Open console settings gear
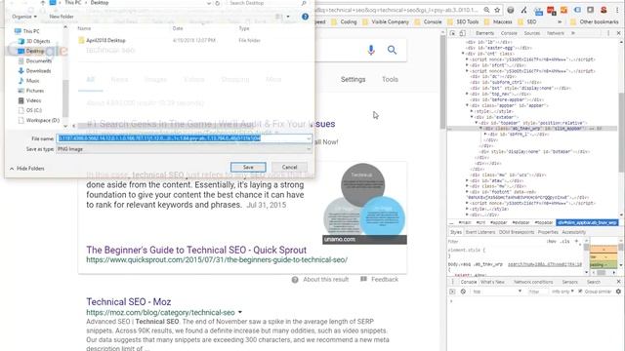Viewport: 625px width, 351px height. (x=618, y=292)
